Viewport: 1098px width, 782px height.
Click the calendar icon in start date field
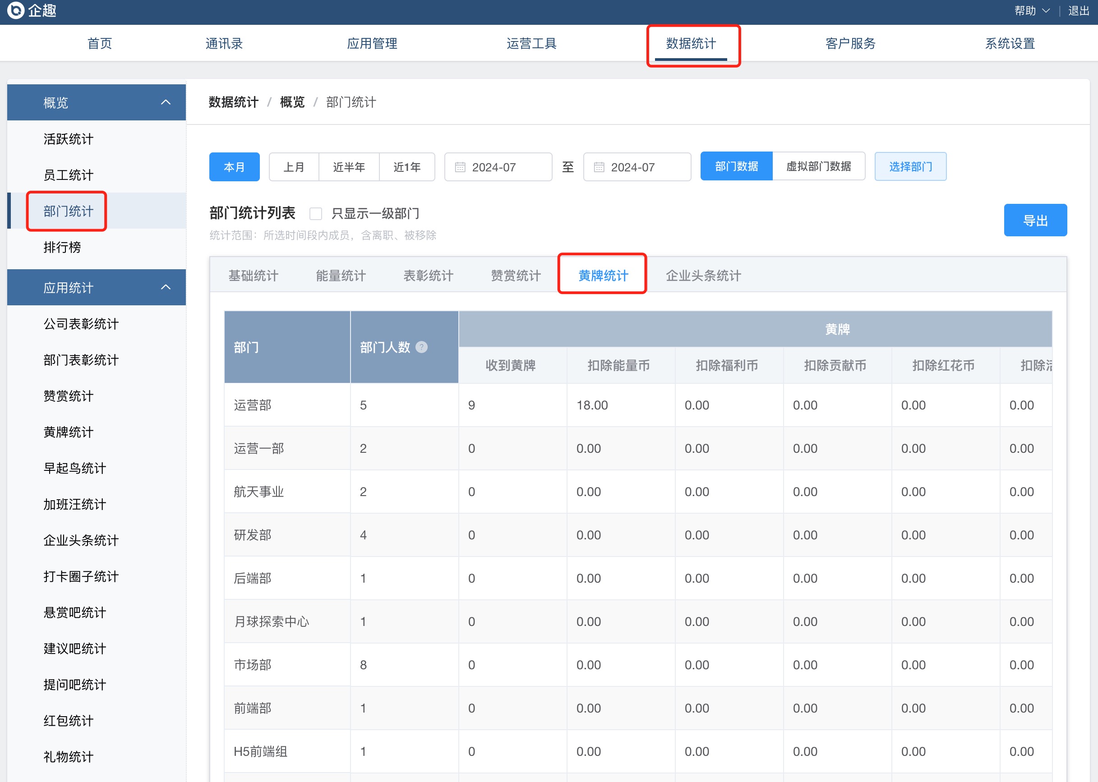pos(460,167)
